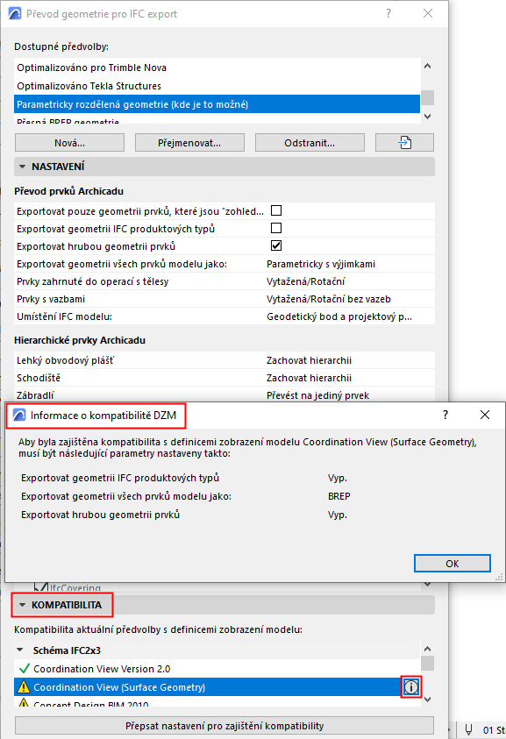This screenshot has height=739, width=506.
Task: Click the warning icon next to Concept Design BIM 2010
Action: coord(23,704)
